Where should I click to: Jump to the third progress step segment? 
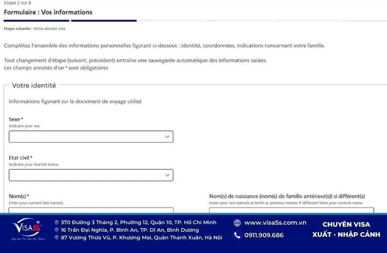pos(171,21)
